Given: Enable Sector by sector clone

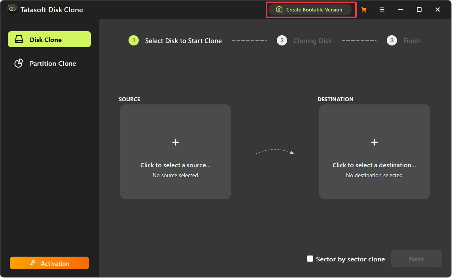Looking at the screenshot, I should 310,259.
